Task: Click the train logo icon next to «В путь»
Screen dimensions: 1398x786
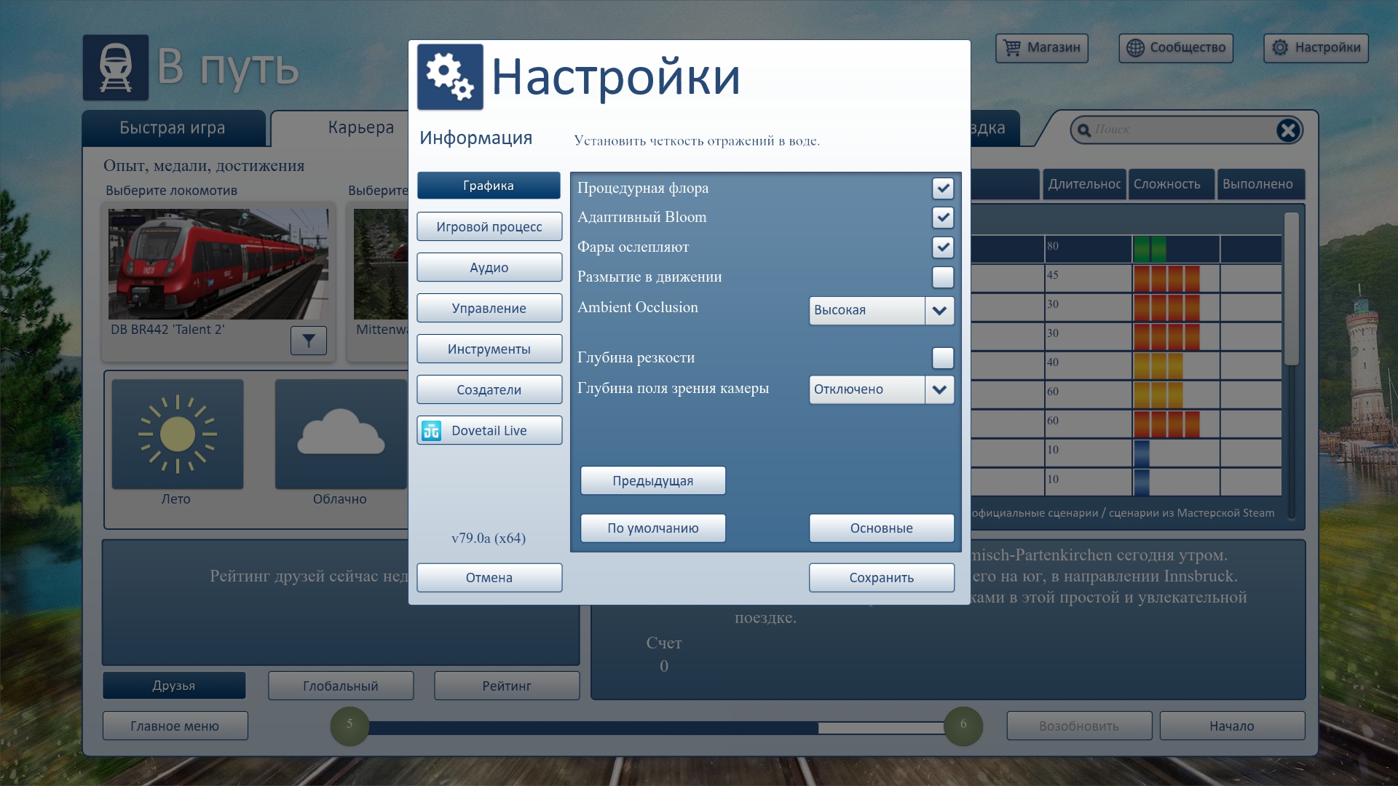Action: [115, 68]
